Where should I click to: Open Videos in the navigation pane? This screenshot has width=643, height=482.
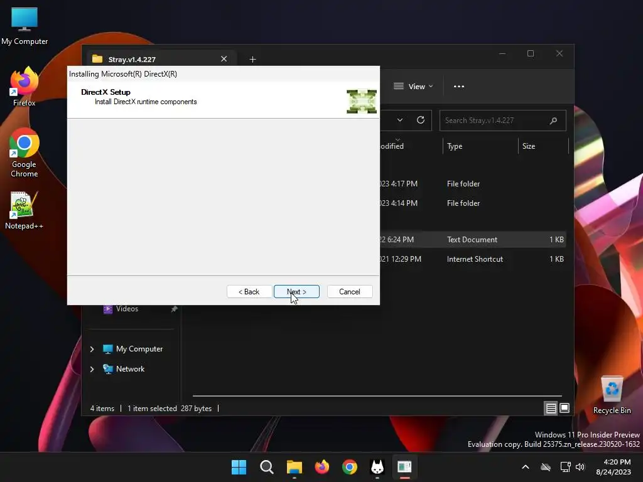point(127,309)
